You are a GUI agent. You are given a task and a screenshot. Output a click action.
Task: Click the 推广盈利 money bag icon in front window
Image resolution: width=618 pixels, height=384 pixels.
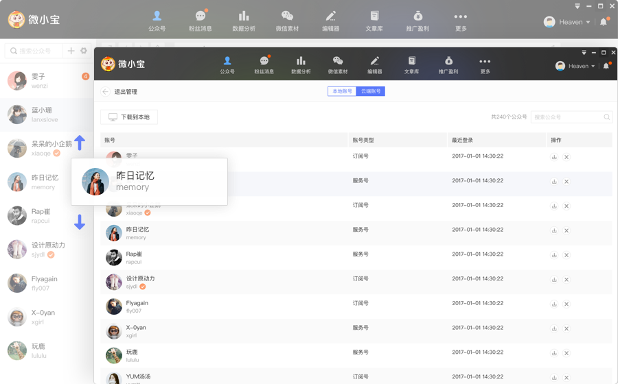coord(448,65)
